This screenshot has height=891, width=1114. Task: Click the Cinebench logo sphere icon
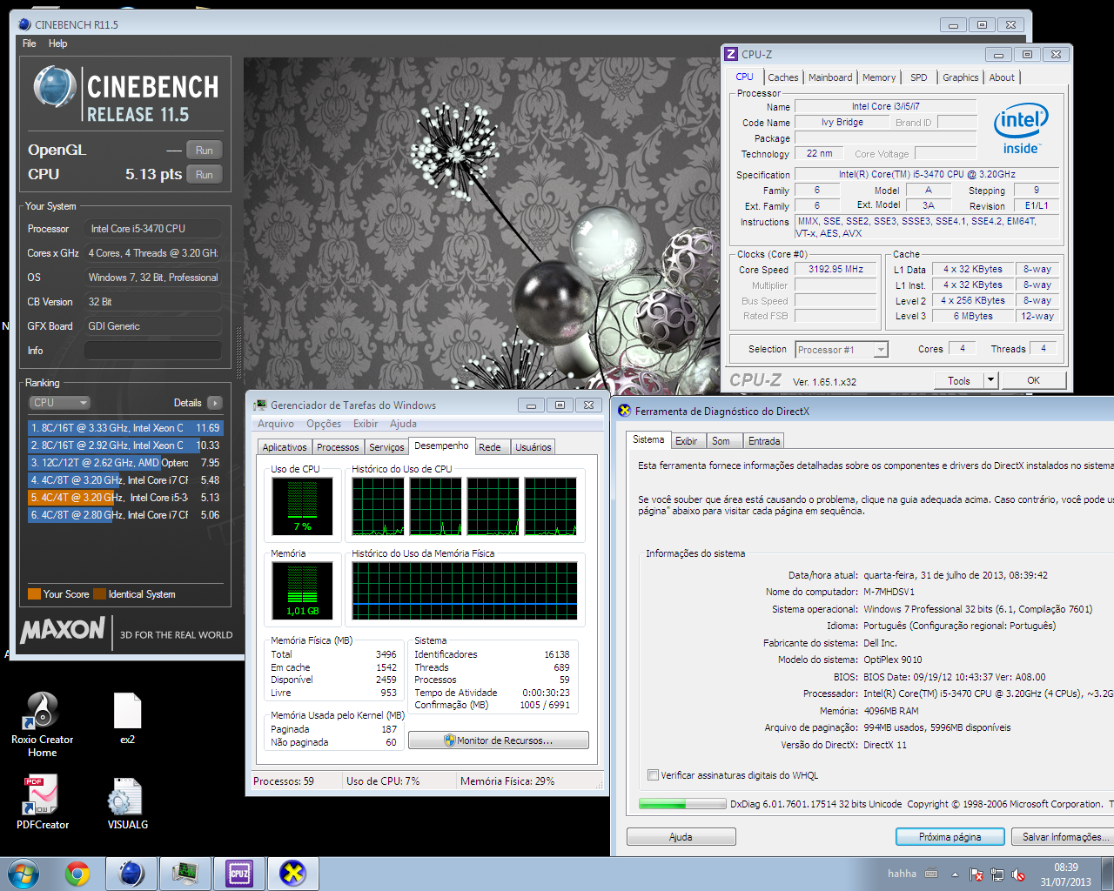click(55, 87)
